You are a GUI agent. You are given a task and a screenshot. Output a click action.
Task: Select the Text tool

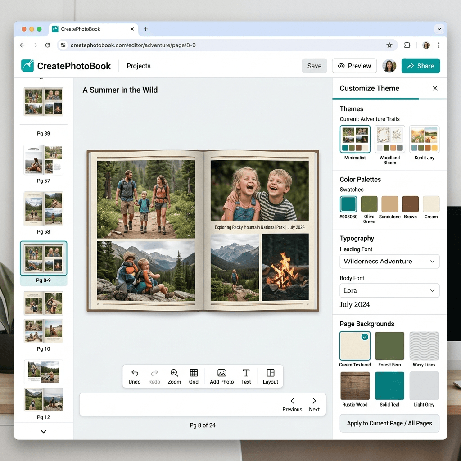[x=246, y=373]
